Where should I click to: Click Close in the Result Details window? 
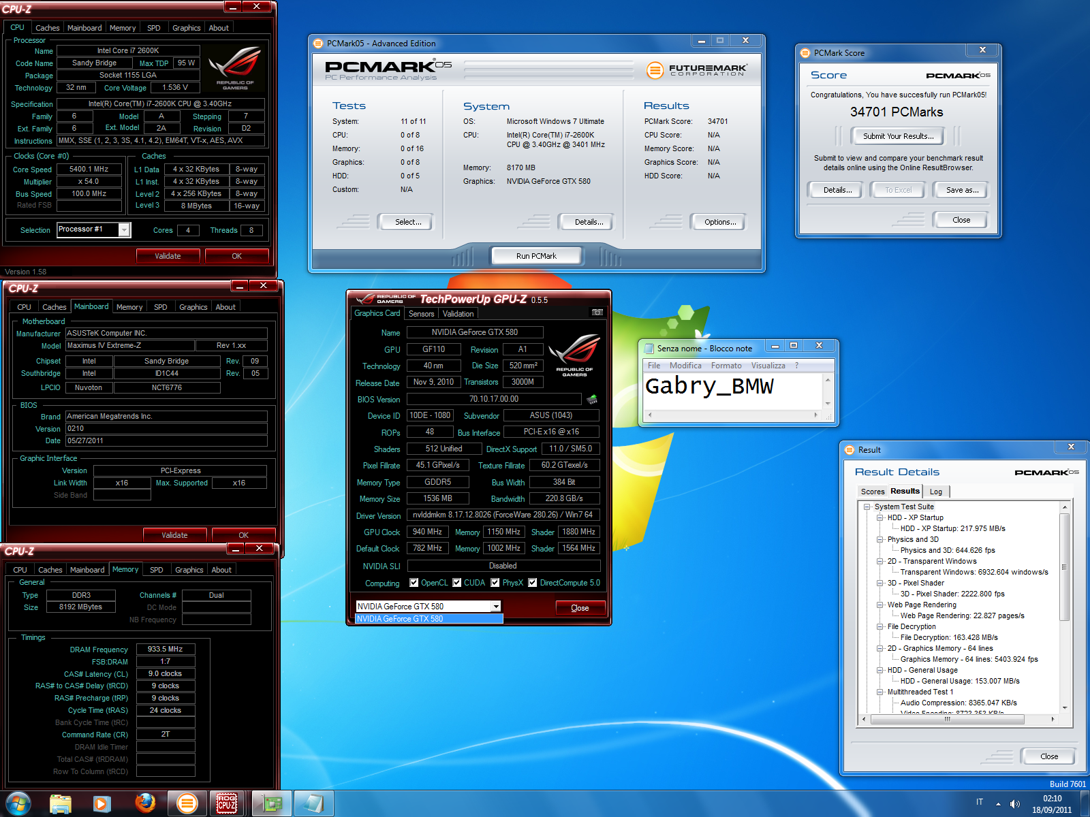pos(1048,756)
